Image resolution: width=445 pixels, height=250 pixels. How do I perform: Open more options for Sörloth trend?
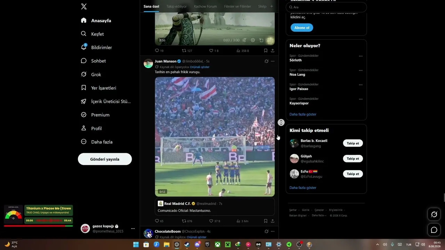(361, 56)
